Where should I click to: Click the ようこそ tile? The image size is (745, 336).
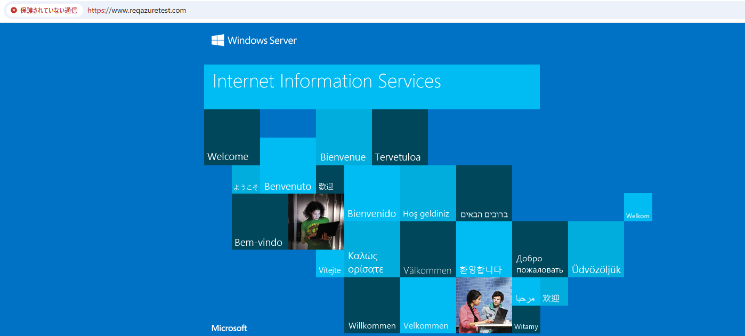[246, 180]
